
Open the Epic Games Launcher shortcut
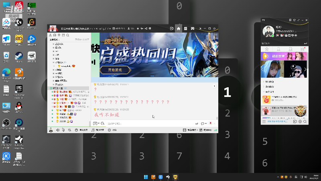coord(19,92)
